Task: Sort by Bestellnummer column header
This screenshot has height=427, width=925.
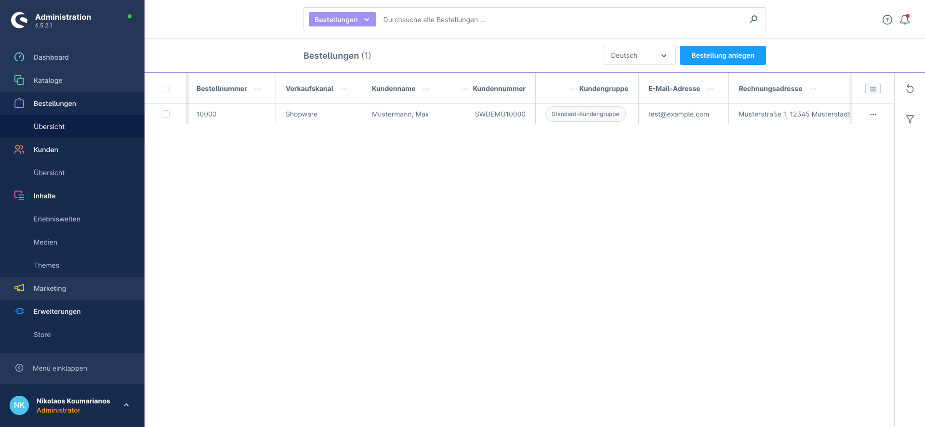Action: pyautogui.click(x=222, y=89)
